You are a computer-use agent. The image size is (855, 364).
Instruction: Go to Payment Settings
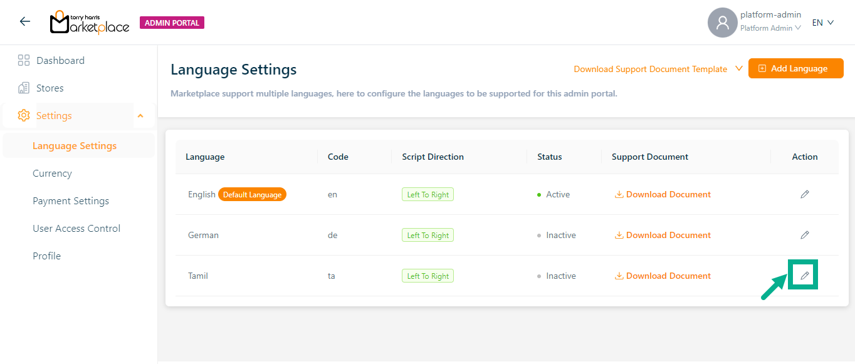71,201
